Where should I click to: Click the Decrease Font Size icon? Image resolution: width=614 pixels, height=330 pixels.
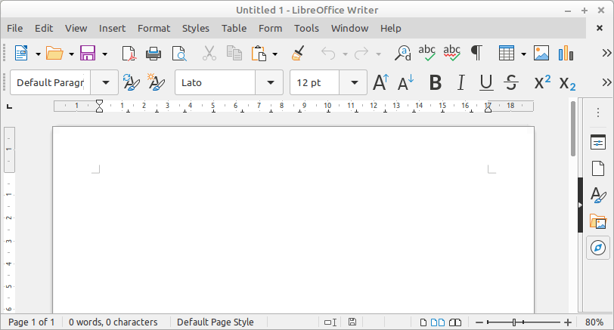[405, 82]
